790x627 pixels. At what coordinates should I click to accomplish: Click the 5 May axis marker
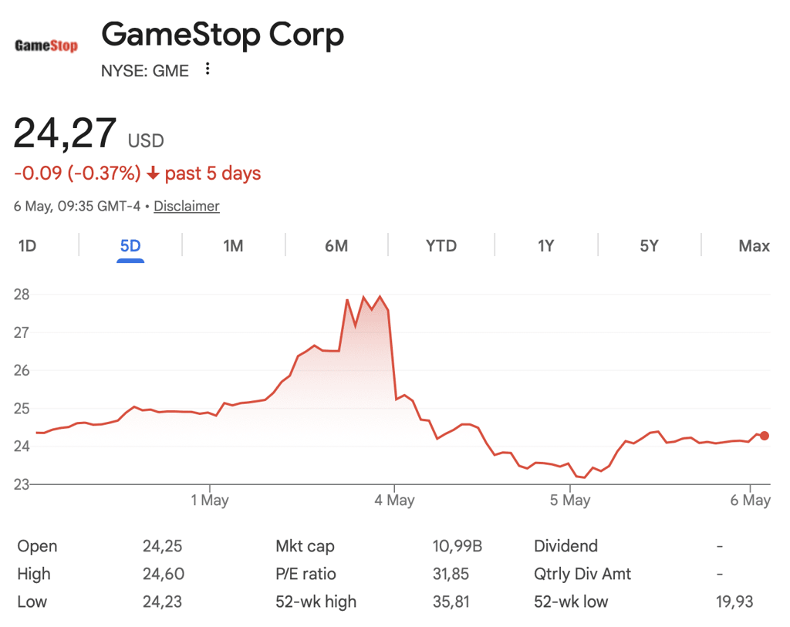point(570,500)
